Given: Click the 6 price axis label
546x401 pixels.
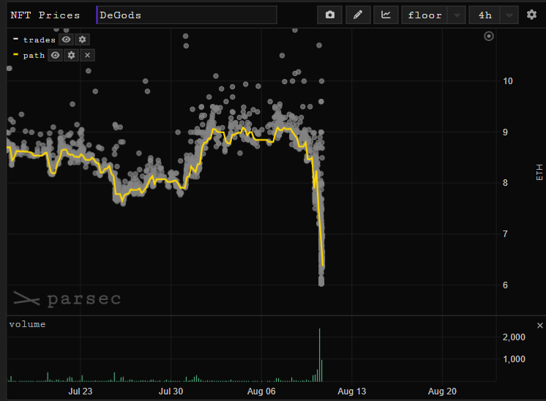Looking at the screenshot, I should tap(505, 285).
